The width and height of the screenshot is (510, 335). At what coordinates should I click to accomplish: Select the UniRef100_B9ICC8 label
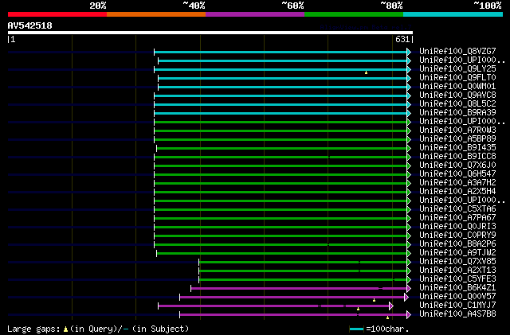[x=457, y=156]
